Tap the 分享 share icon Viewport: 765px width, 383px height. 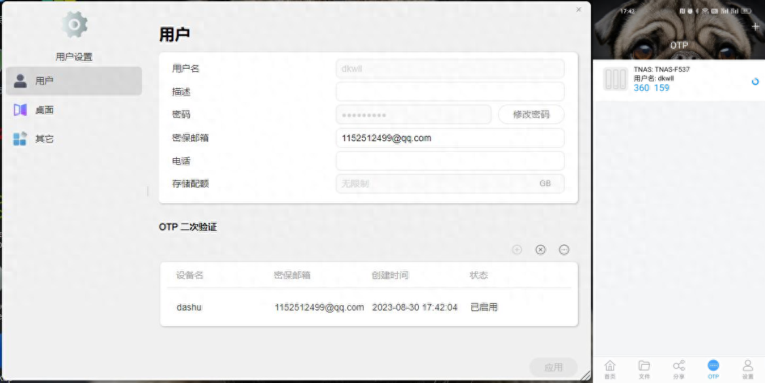[679, 366]
